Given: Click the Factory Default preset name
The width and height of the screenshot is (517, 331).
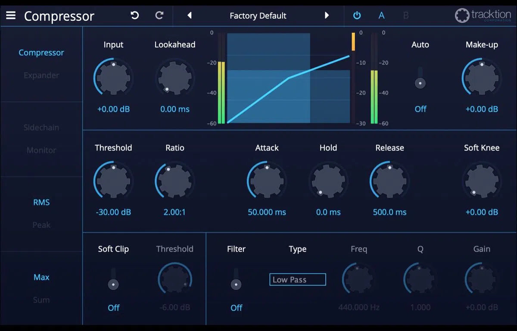Looking at the screenshot, I should (x=258, y=15).
